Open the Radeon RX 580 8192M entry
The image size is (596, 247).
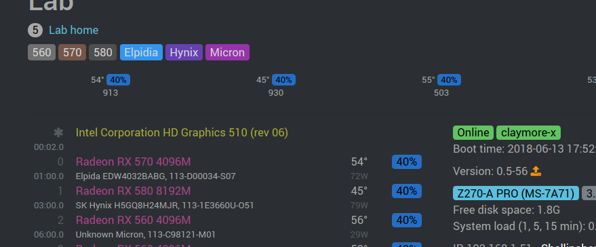(x=133, y=191)
